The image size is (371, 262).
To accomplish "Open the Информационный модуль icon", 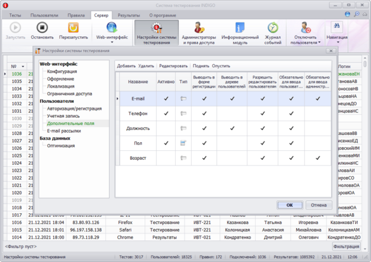I will tap(240, 27).
